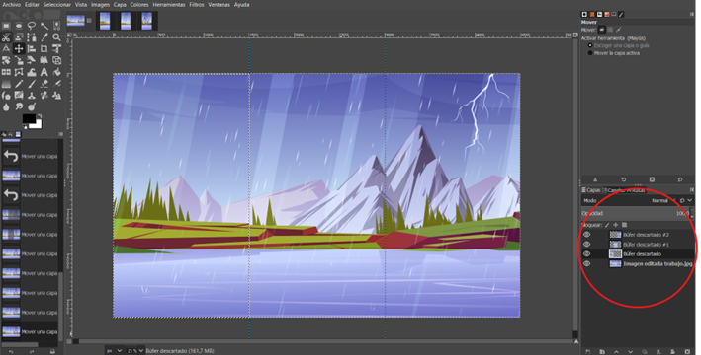Toggle lock alpha channel icon in Bloquear
The image size is (701, 355).
click(625, 225)
